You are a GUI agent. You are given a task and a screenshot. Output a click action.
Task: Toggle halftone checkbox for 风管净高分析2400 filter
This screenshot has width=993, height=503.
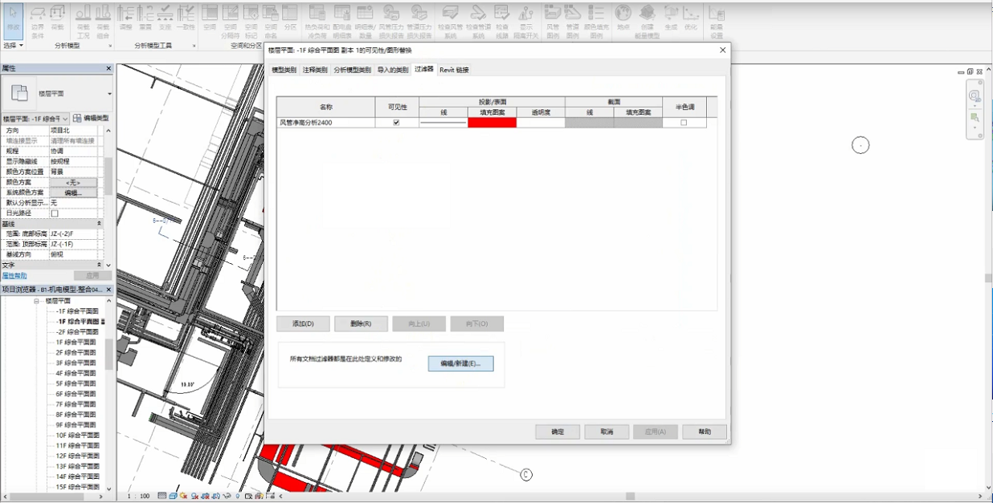click(684, 123)
